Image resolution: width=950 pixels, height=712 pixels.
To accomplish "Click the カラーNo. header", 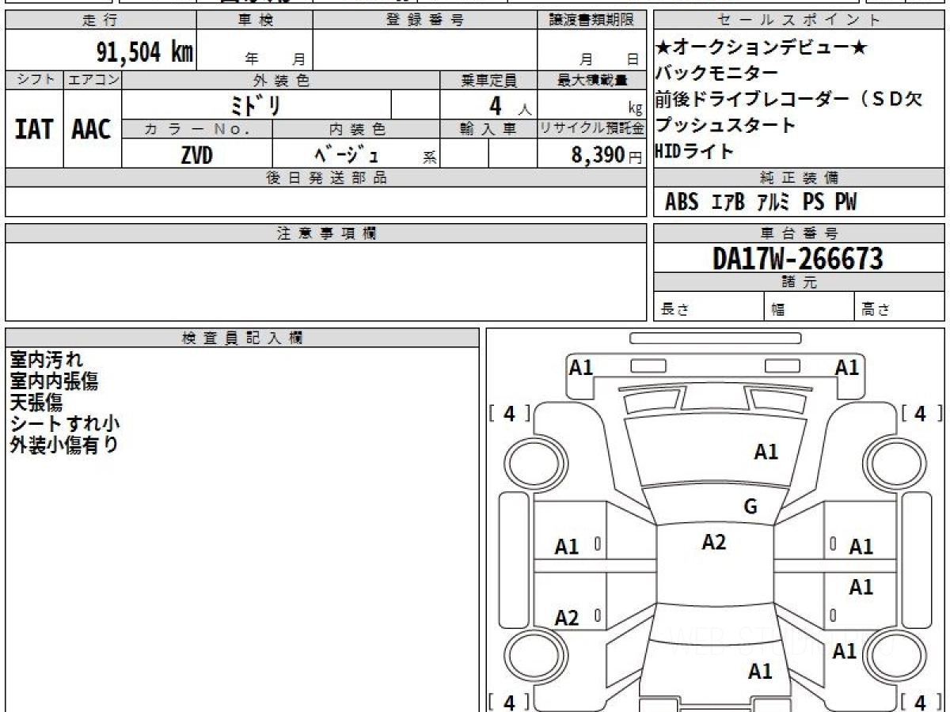I will 197,129.
